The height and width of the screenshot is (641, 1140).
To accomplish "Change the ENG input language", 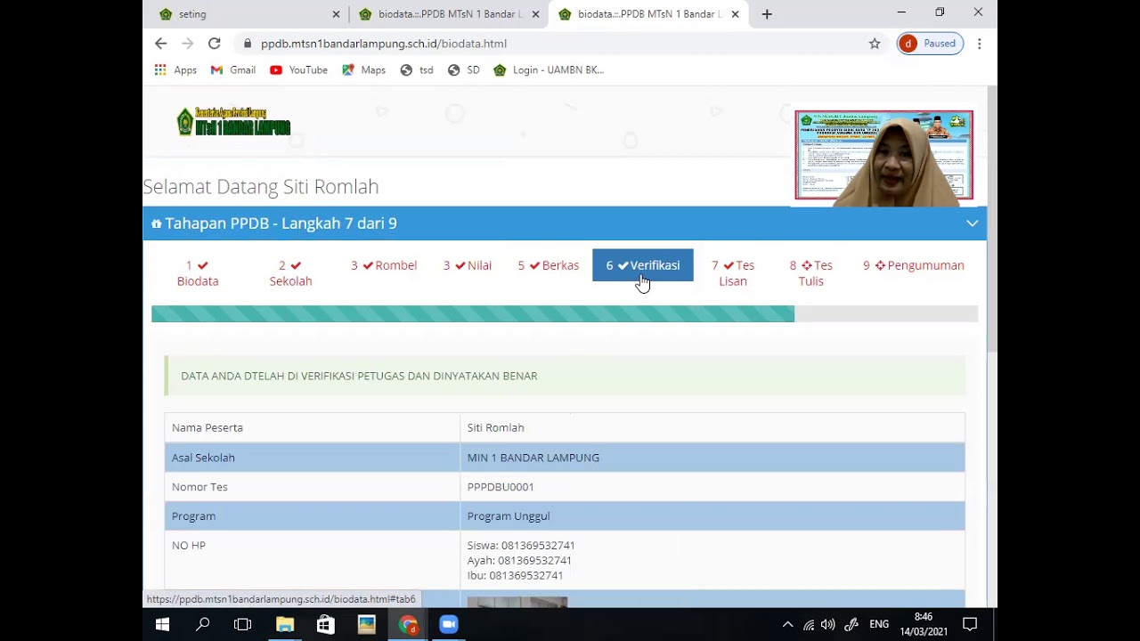I will [879, 624].
